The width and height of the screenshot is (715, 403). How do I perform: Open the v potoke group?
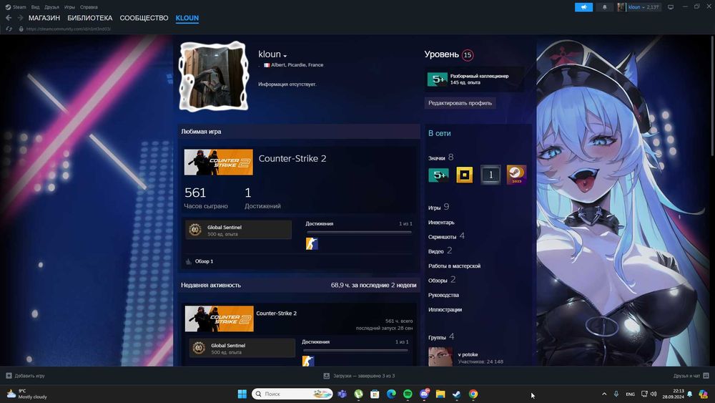tap(468, 354)
